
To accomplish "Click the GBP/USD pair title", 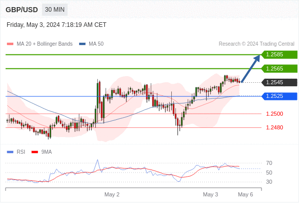I will tap(22, 10).
